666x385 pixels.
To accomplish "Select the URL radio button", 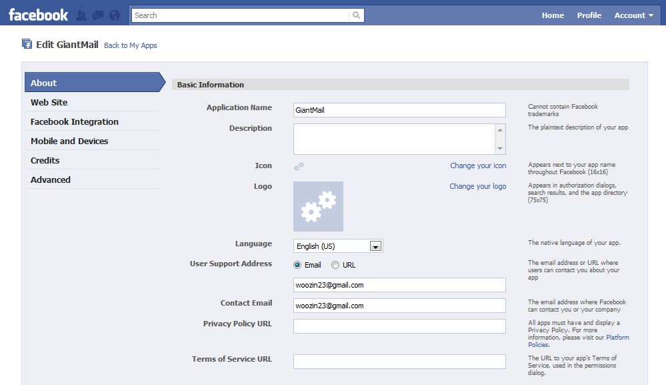I will pyautogui.click(x=335, y=265).
